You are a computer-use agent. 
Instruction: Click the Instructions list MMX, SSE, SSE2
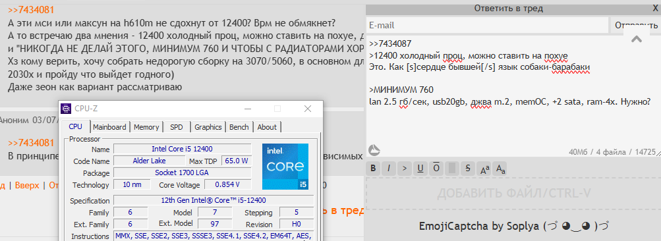[x=214, y=236]
